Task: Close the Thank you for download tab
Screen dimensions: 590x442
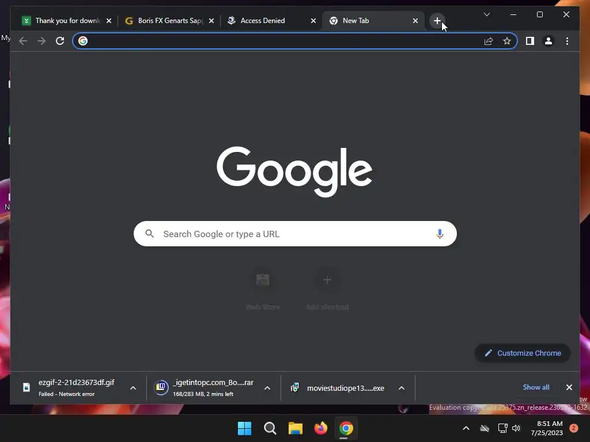Action: tap(109, 21)
